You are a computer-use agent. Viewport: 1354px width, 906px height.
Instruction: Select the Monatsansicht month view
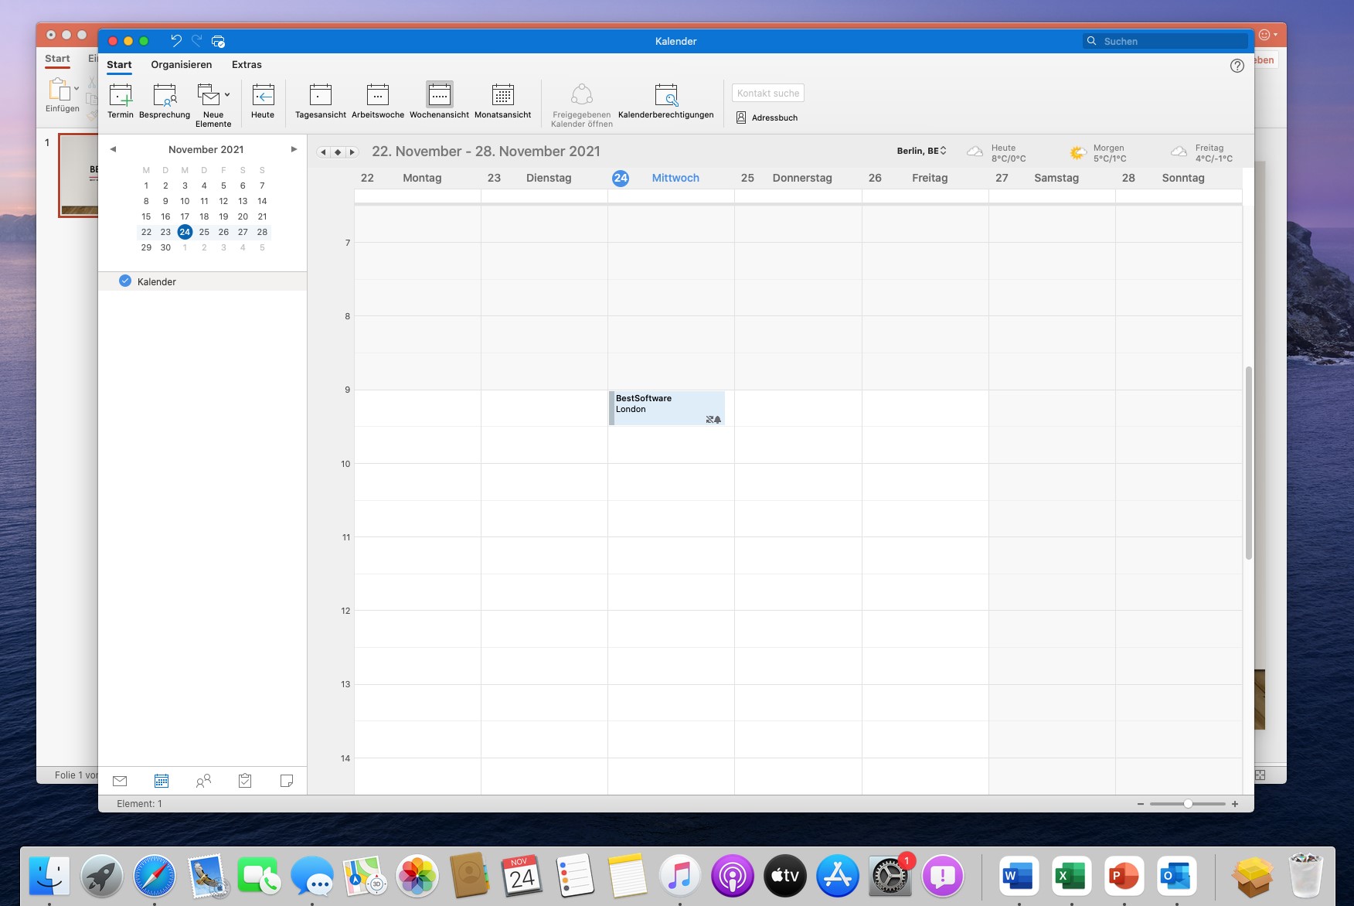(502, 100)
